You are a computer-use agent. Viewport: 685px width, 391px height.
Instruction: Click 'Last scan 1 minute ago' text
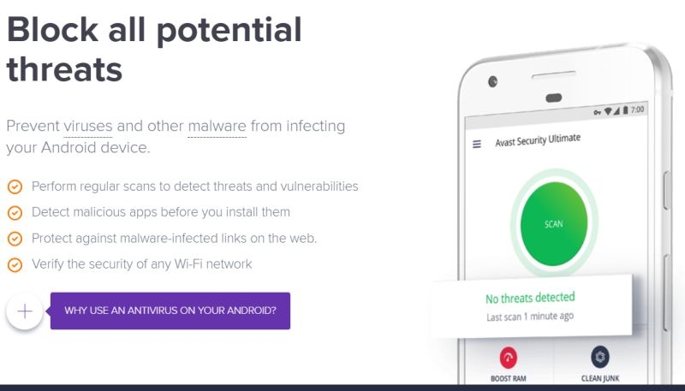529,316
